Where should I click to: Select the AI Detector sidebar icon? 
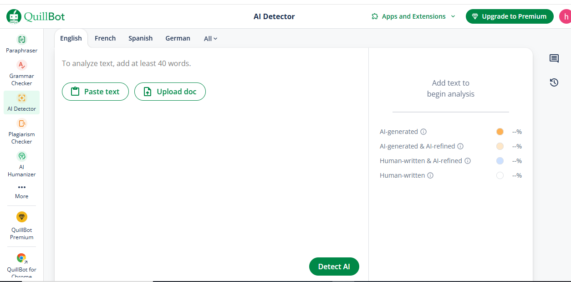pos(21,98)
